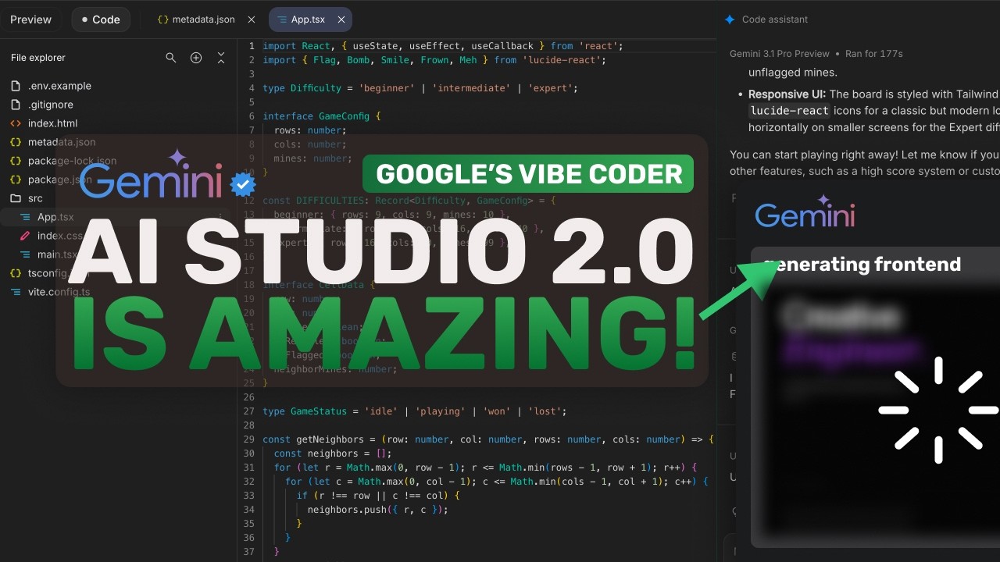The image size is (1000, 562).
Task: Click the 'neighbors.push({ r, c });' code line
Action: [x=378, y=510]
